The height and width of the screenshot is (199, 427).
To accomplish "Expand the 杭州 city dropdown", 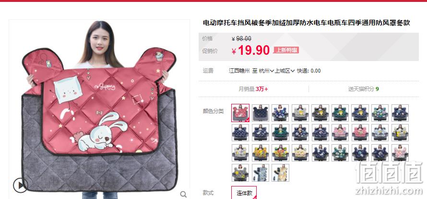I will pos(266,71).
